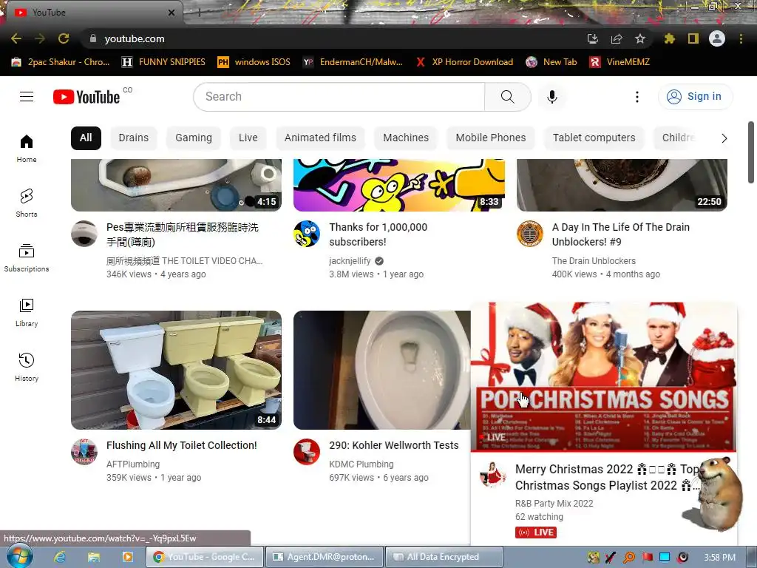Select the Live filter chip

pyautogui.click(x=248, y=138)
